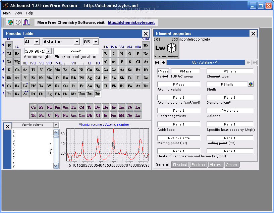Open the Main menu
This screenshot has height=213, width=274.
[7, 13]
